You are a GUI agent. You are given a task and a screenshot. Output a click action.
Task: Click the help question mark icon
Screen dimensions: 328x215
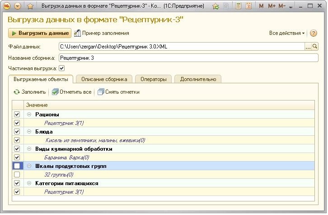coord(314,33)
